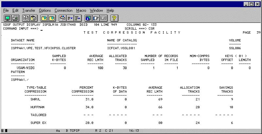
Task: Click the CLR clear toolbar icon
Action: [x=104, y=18]
